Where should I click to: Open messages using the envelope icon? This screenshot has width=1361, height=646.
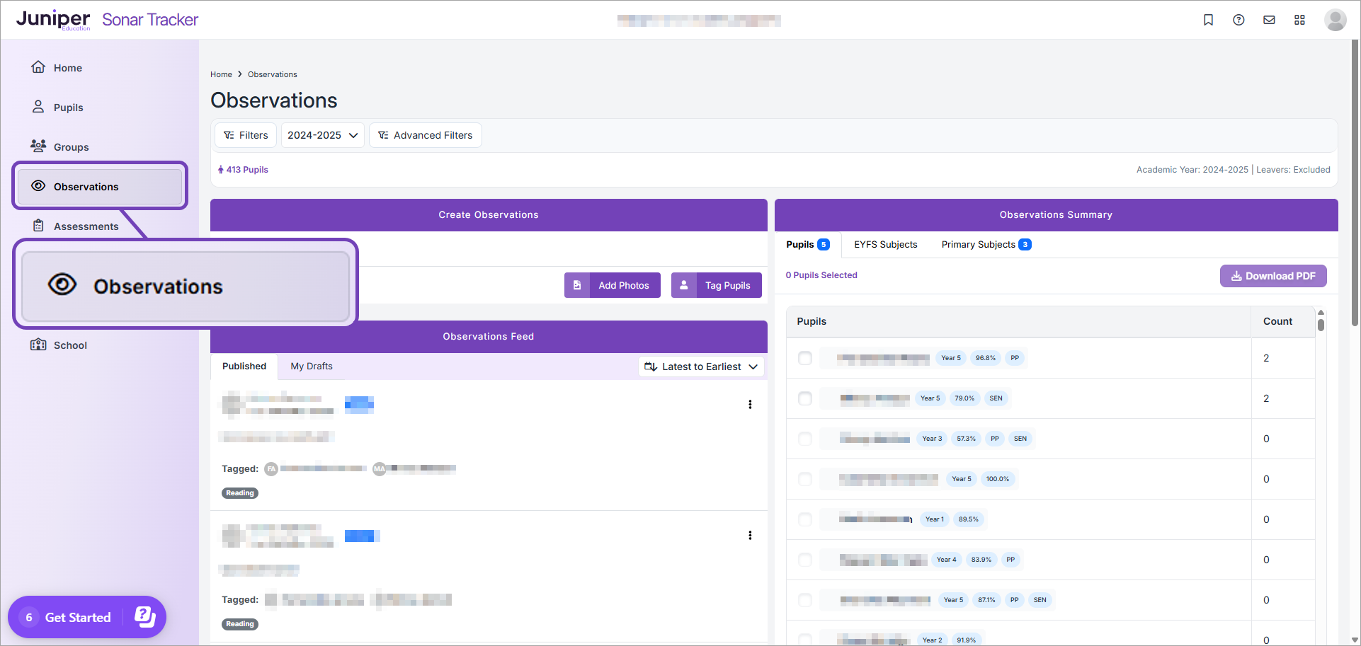click(1269, 20)
